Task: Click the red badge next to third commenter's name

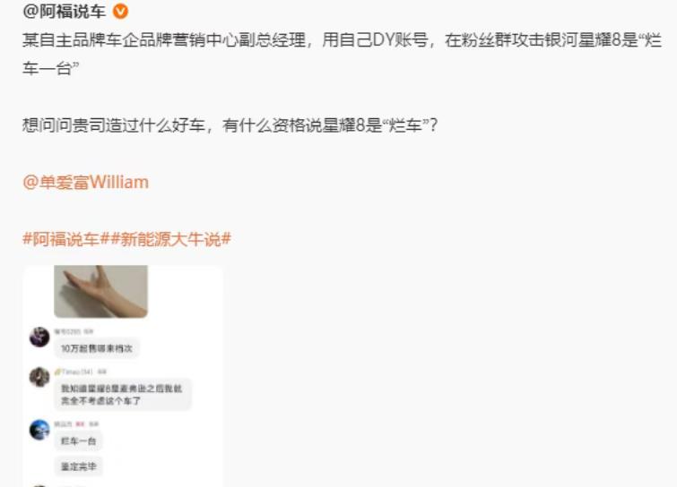Action: 80,424
